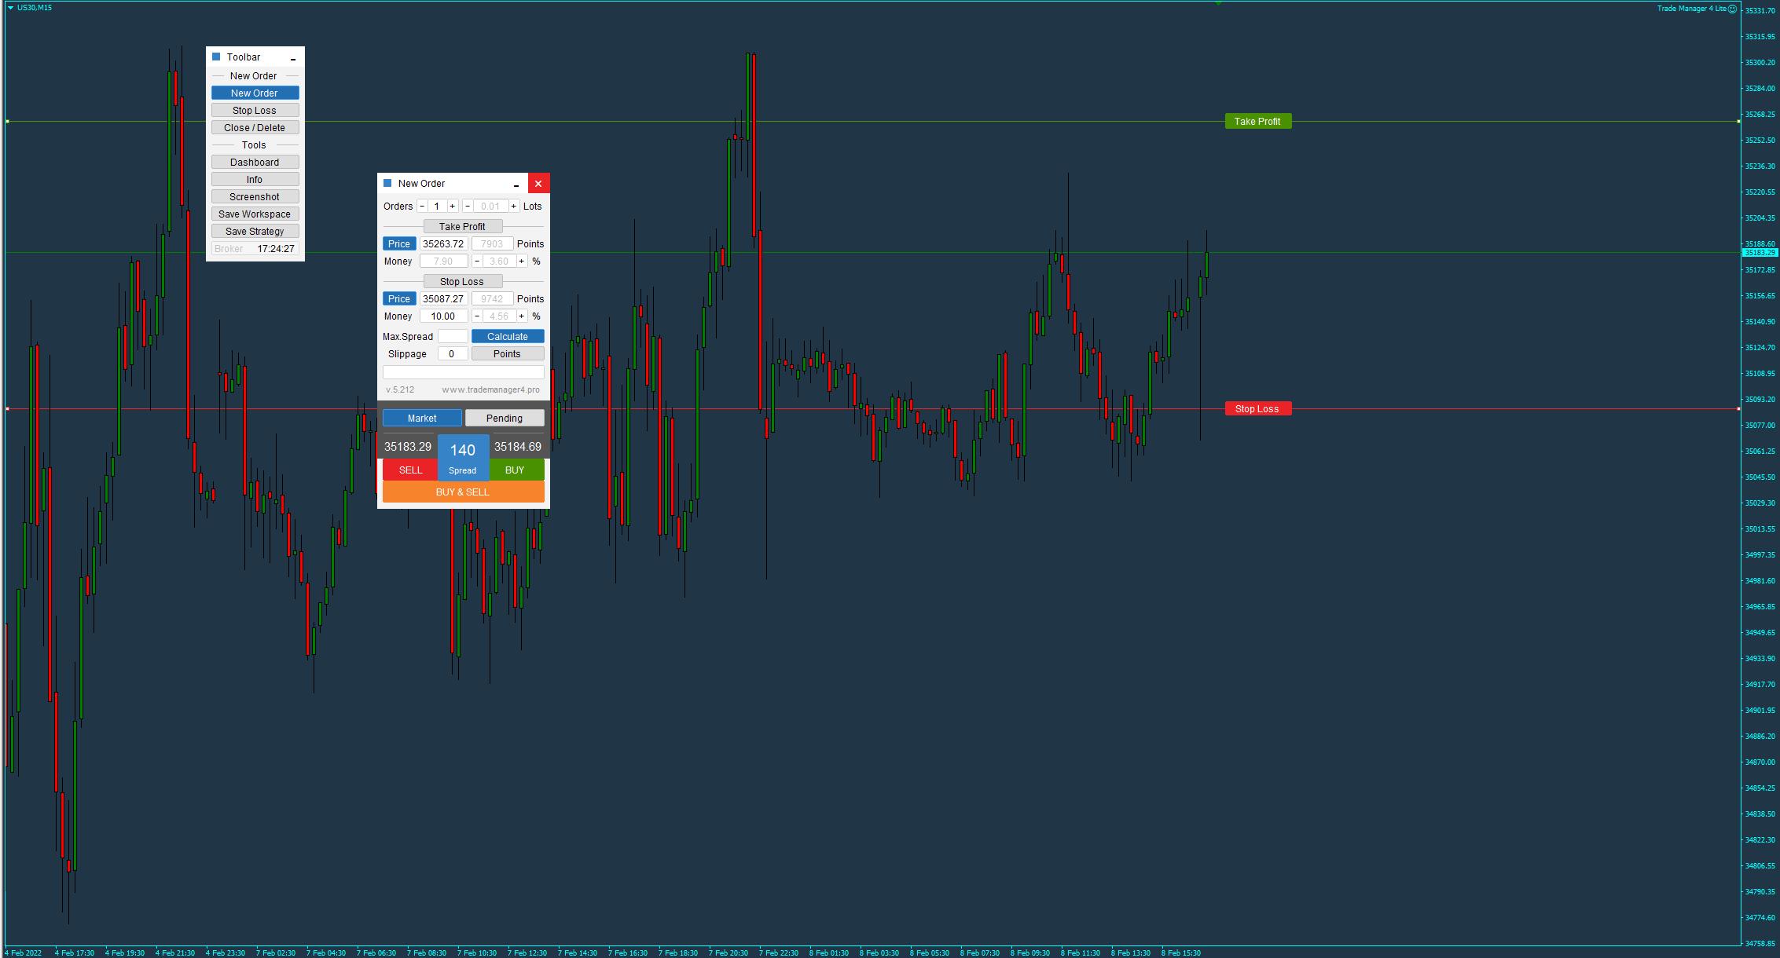Toggle the Stop Loss Price mode button
1780x958 pixels.
click(x=399, y=299)
